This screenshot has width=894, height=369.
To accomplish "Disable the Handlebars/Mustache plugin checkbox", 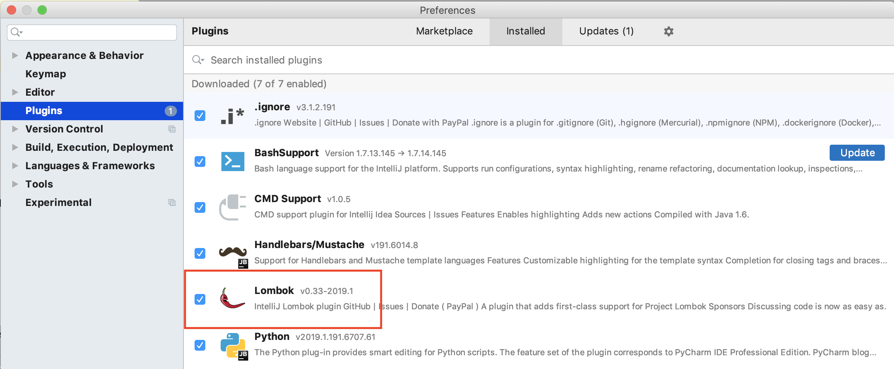I will click(x=200, y=253).
